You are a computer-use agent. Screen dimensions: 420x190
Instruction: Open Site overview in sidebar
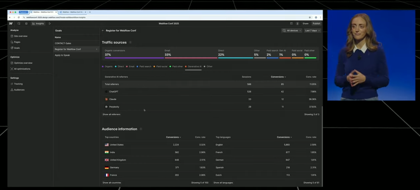pyautogui.click(x=19, y=36)
